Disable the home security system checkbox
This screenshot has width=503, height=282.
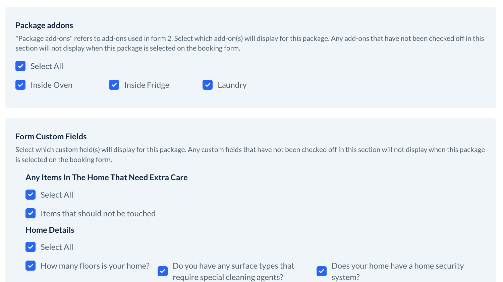[x=322, y=271]
